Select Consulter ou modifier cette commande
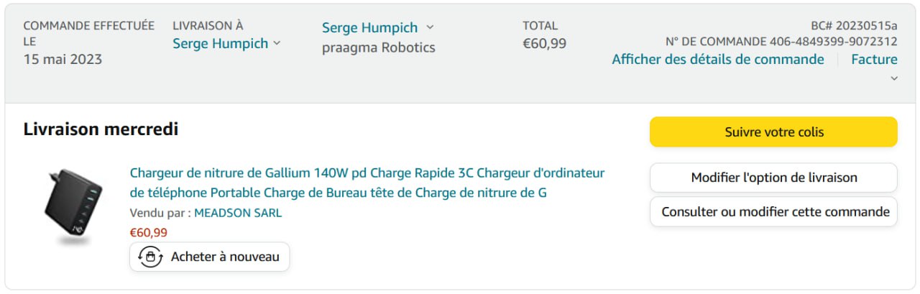Viewport: 920px width, 294px height. 773,212
